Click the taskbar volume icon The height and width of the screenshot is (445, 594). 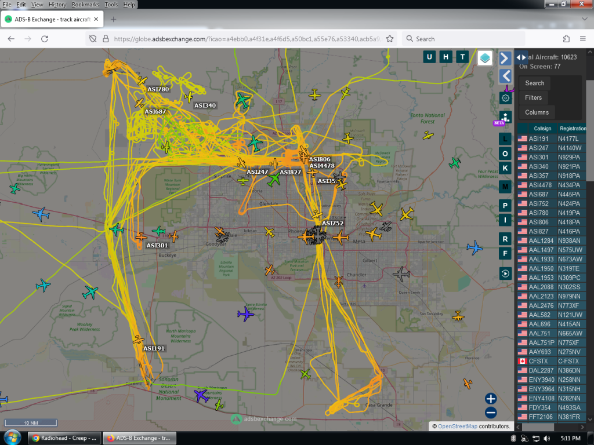(x=546, y=438)
